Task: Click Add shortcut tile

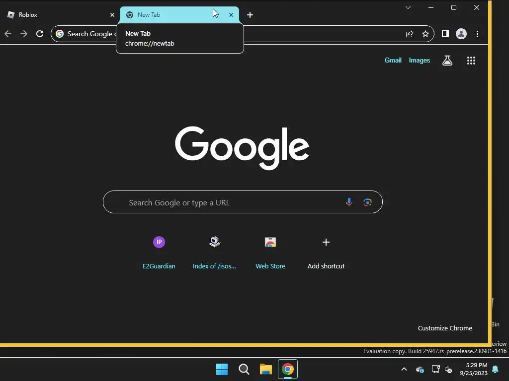Action: [x=326, y=252]
